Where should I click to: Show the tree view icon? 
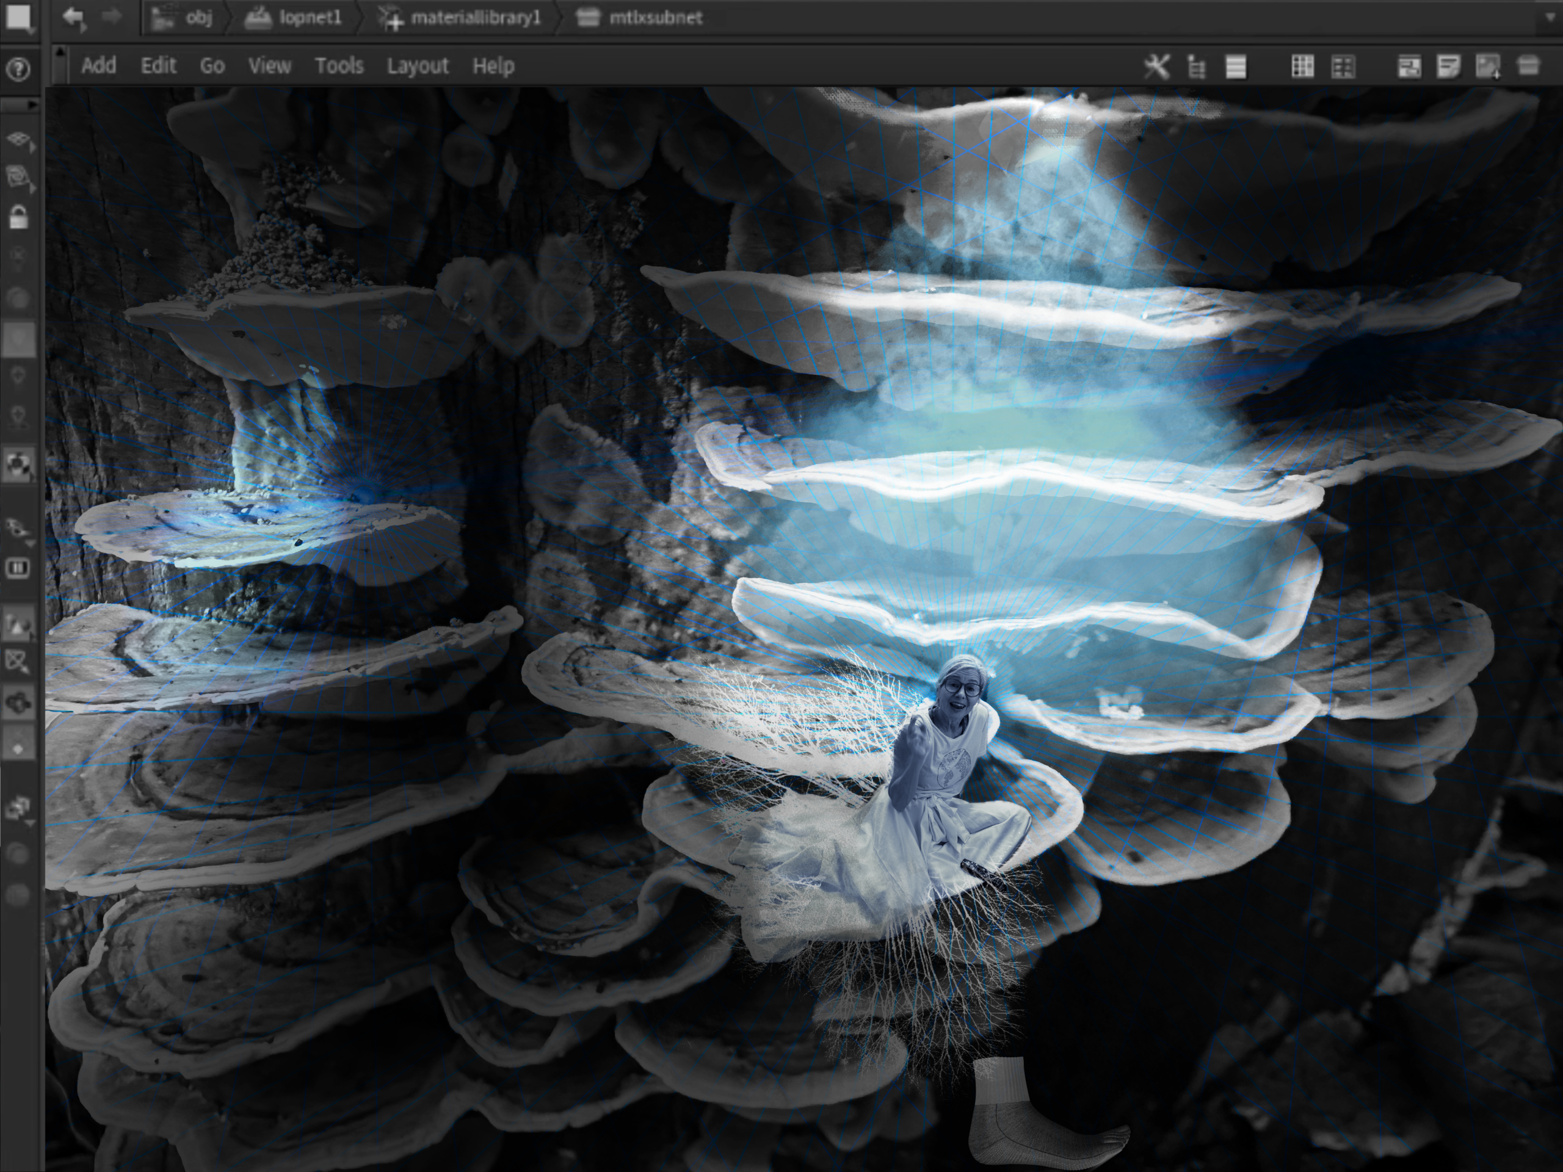[1196, 67]
